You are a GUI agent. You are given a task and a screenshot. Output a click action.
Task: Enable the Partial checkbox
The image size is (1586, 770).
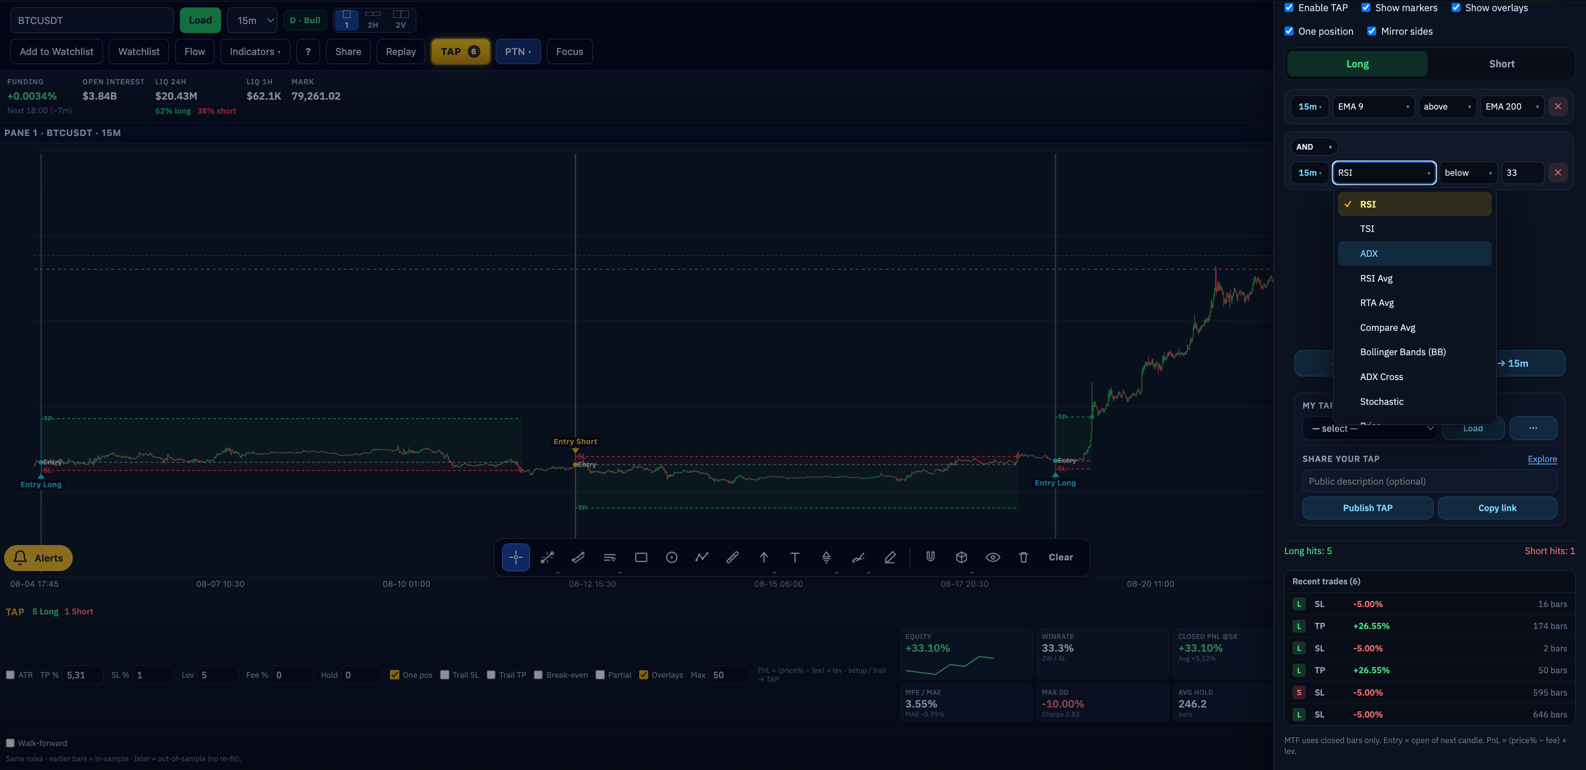point(600,674)
